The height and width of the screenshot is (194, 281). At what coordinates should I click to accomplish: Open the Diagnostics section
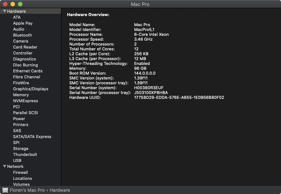click(x=24, y=59)
